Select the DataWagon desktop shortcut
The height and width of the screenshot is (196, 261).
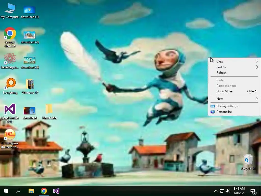10,61
